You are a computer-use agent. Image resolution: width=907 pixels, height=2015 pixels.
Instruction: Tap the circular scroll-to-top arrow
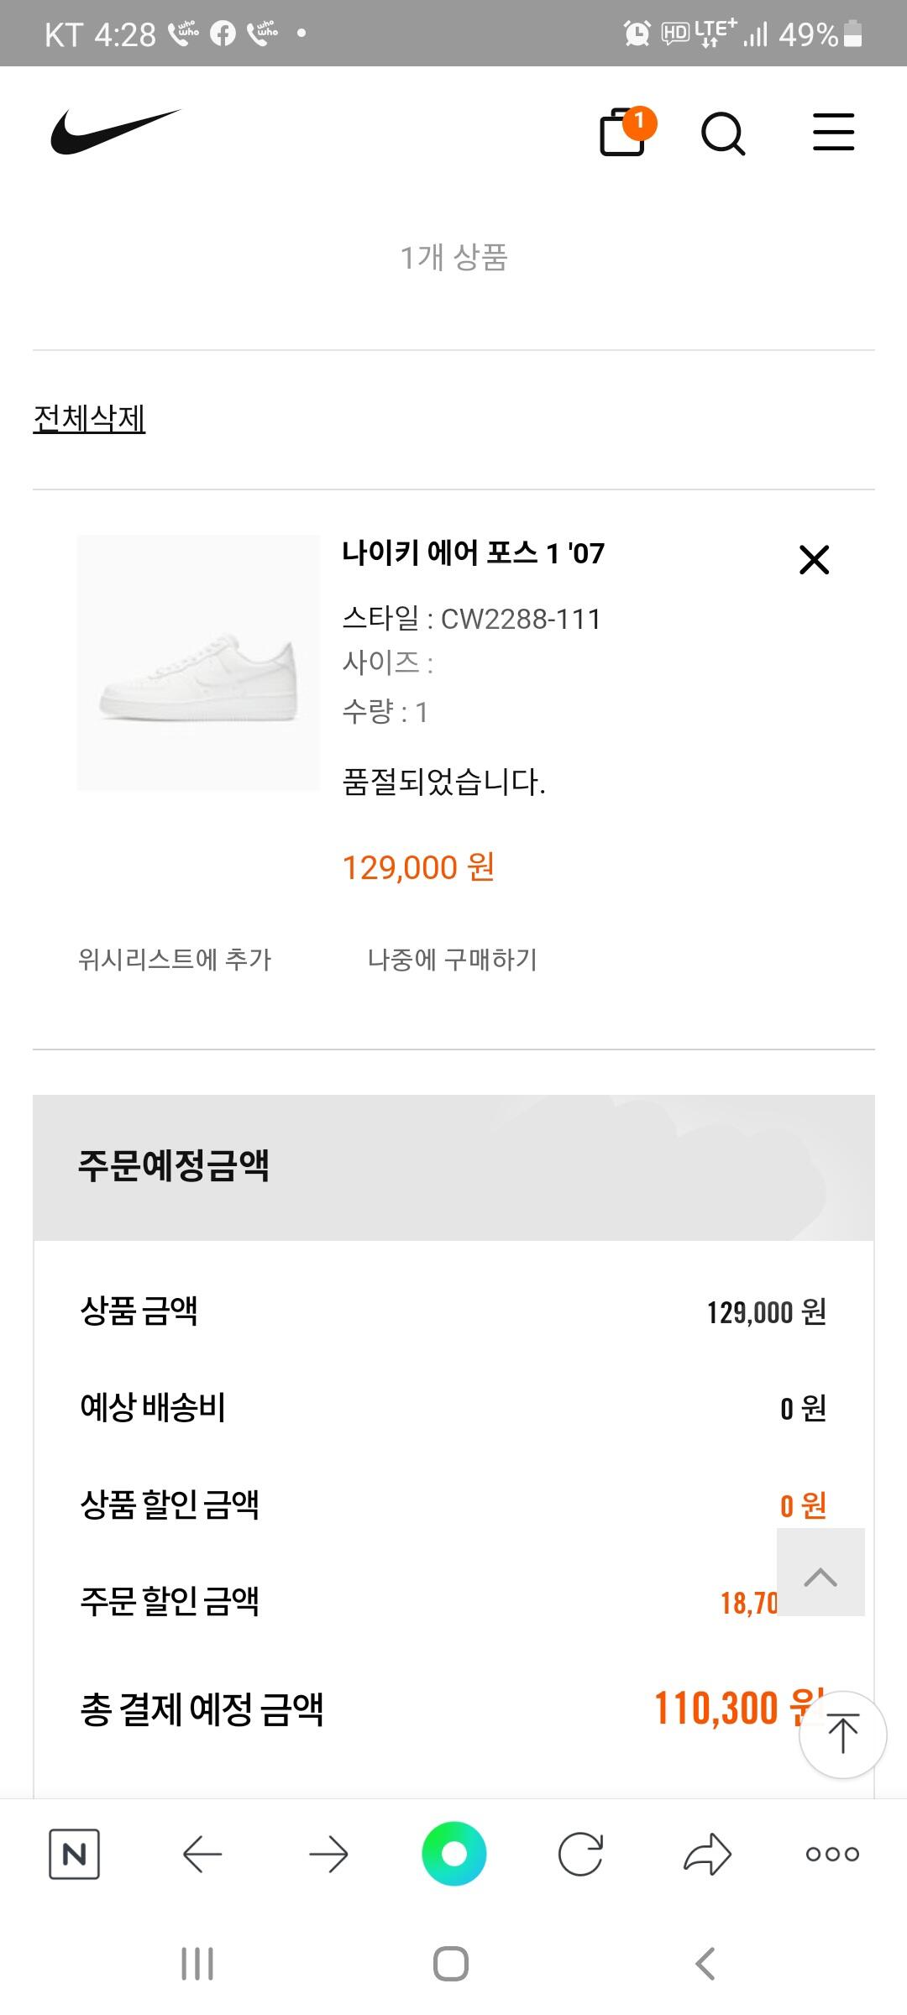842,1734
